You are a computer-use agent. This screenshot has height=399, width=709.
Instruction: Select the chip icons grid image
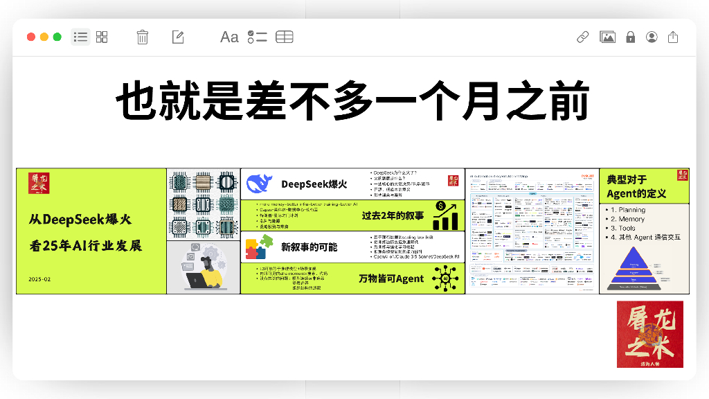204,204
